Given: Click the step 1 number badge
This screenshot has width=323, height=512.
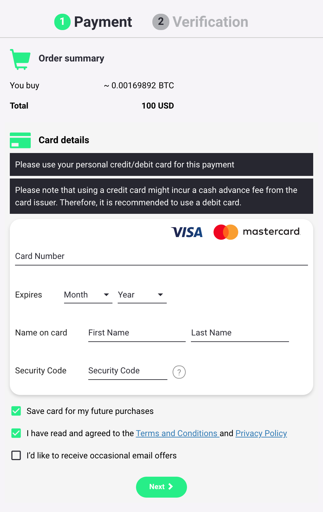Looking at the screenshot, I should [x=62, y=22].
